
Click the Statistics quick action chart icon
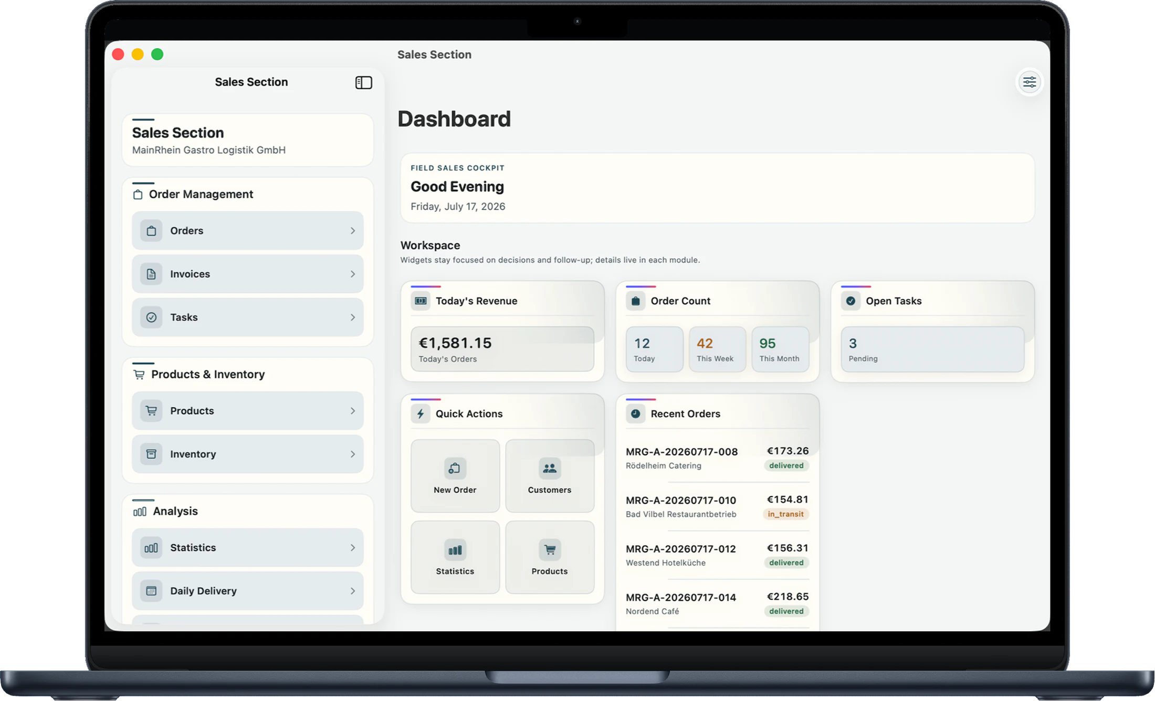pyautogui.click(x=455, y=550)
